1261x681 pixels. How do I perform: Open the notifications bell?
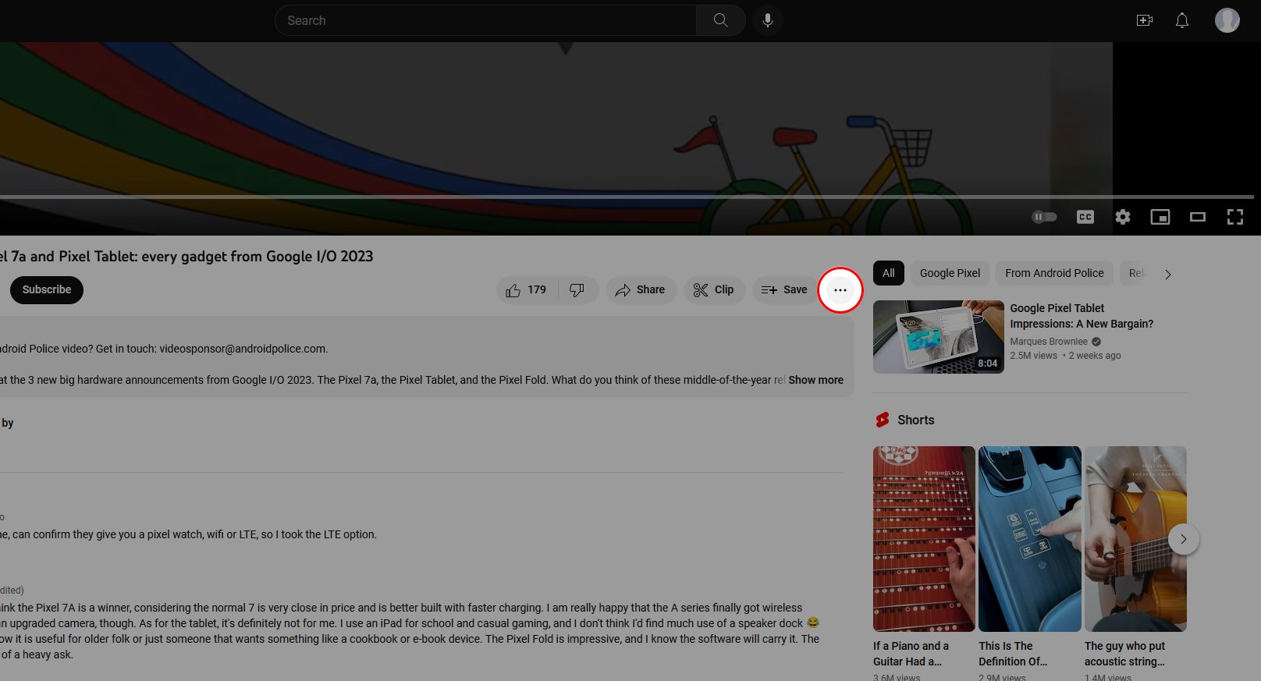[1182, 20]
